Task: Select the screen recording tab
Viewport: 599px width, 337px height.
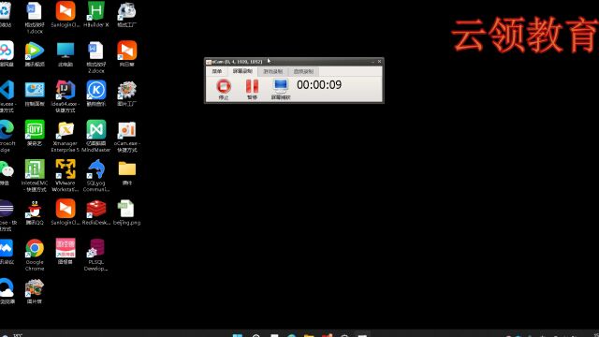Action: point(242,71)
